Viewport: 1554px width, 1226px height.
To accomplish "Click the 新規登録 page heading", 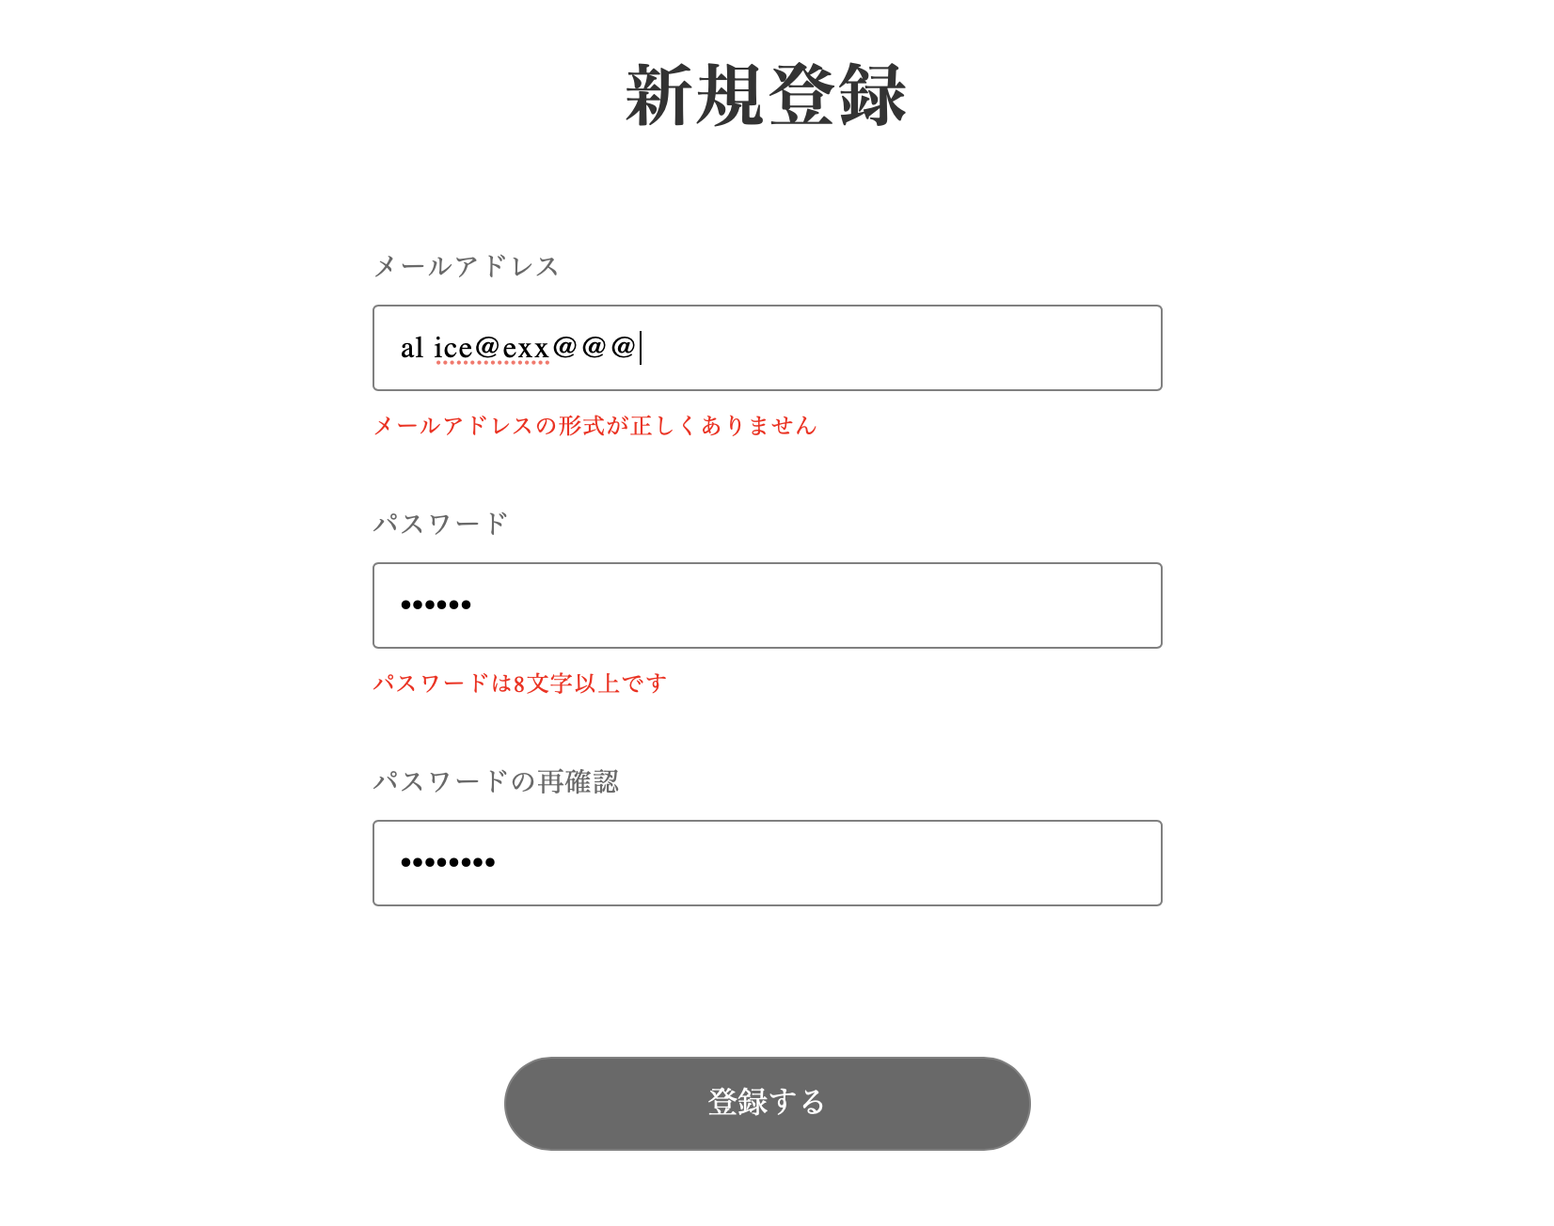I will click(766, 95).
